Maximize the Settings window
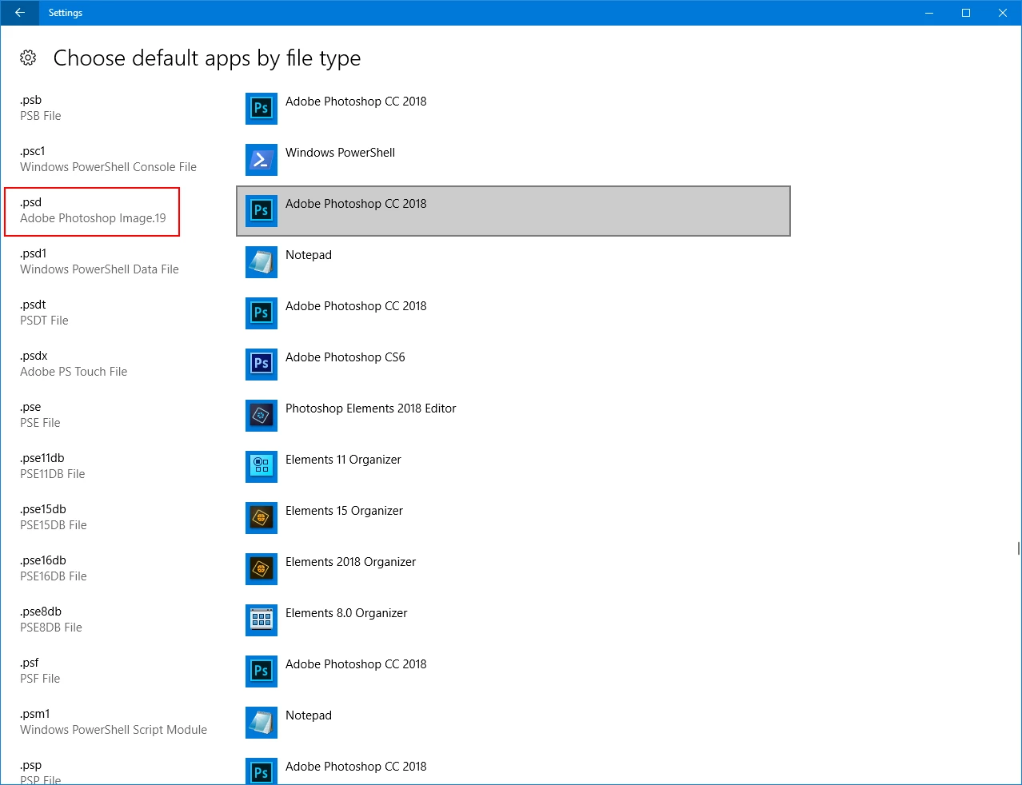 (966, 13)
